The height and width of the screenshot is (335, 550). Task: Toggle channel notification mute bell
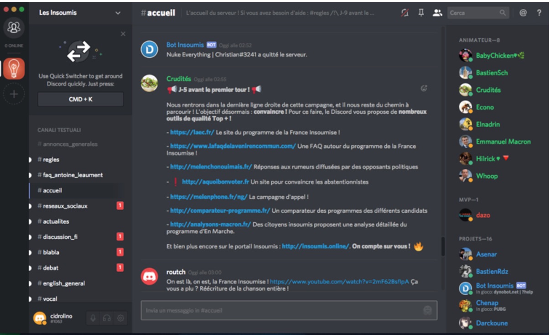[405, 13]
